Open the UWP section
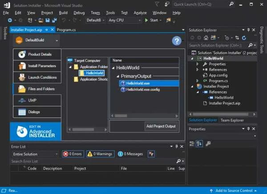Viewport: 267px width, 194px height. pos(37,100)
